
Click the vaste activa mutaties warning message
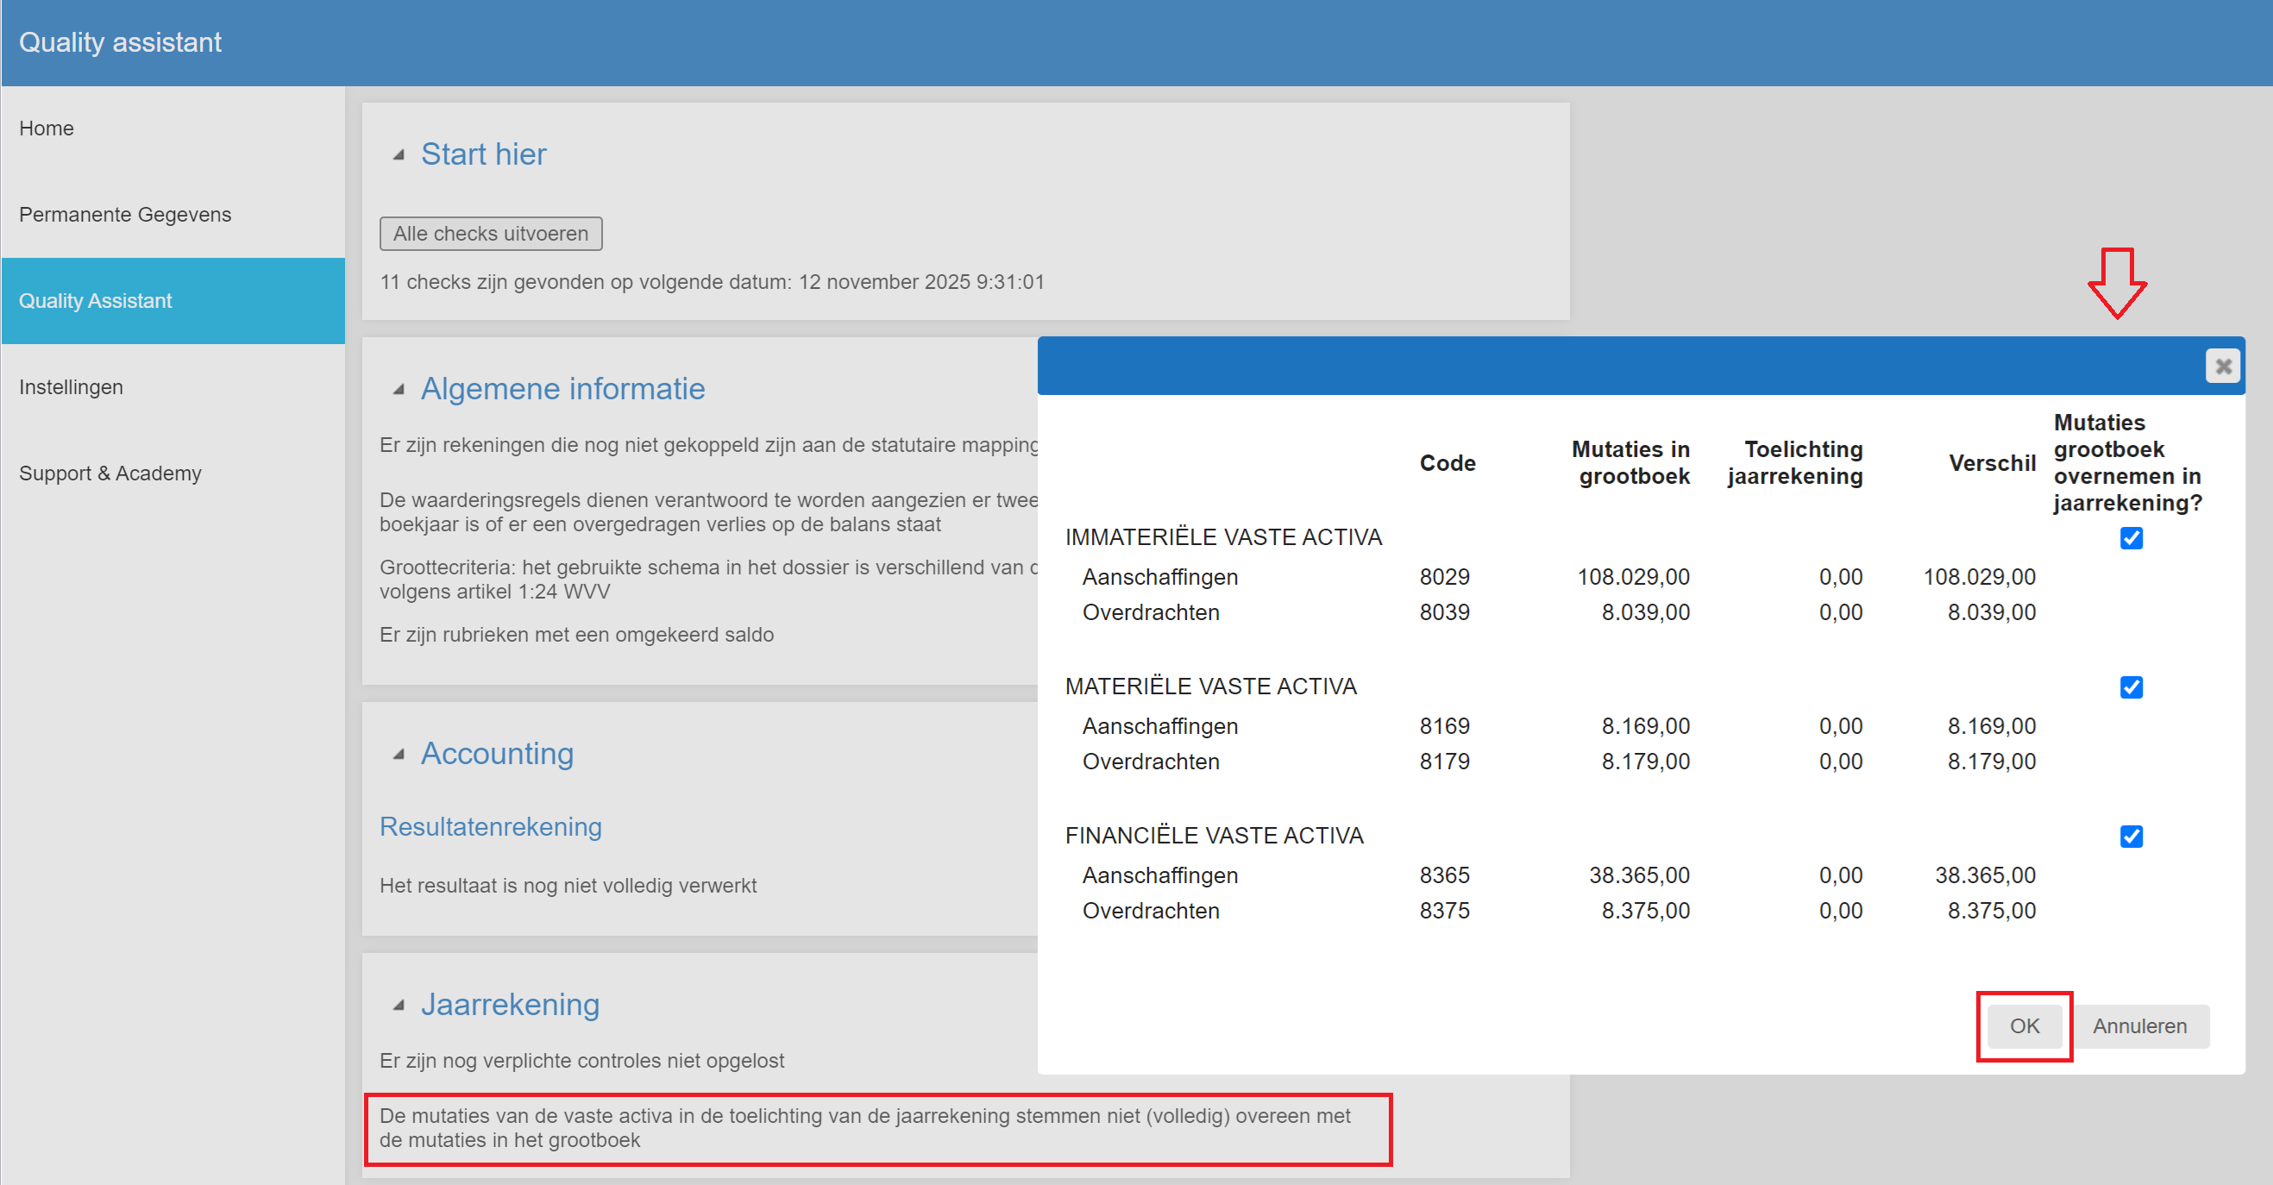(864, 1127)
